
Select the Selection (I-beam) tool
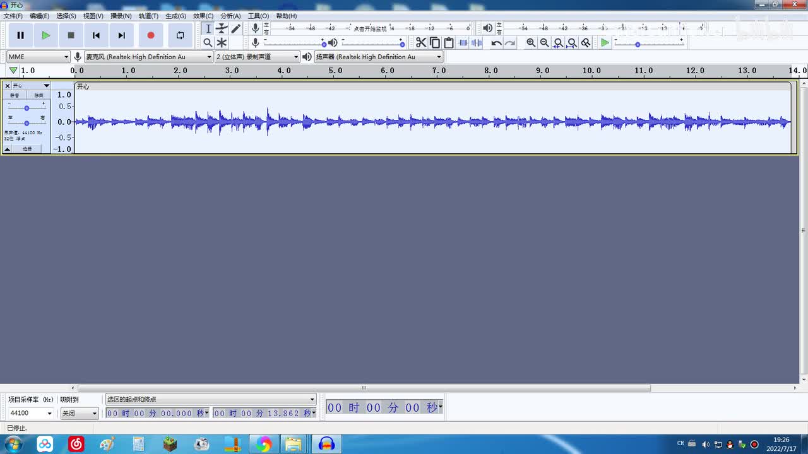click(x=208, y=28)
